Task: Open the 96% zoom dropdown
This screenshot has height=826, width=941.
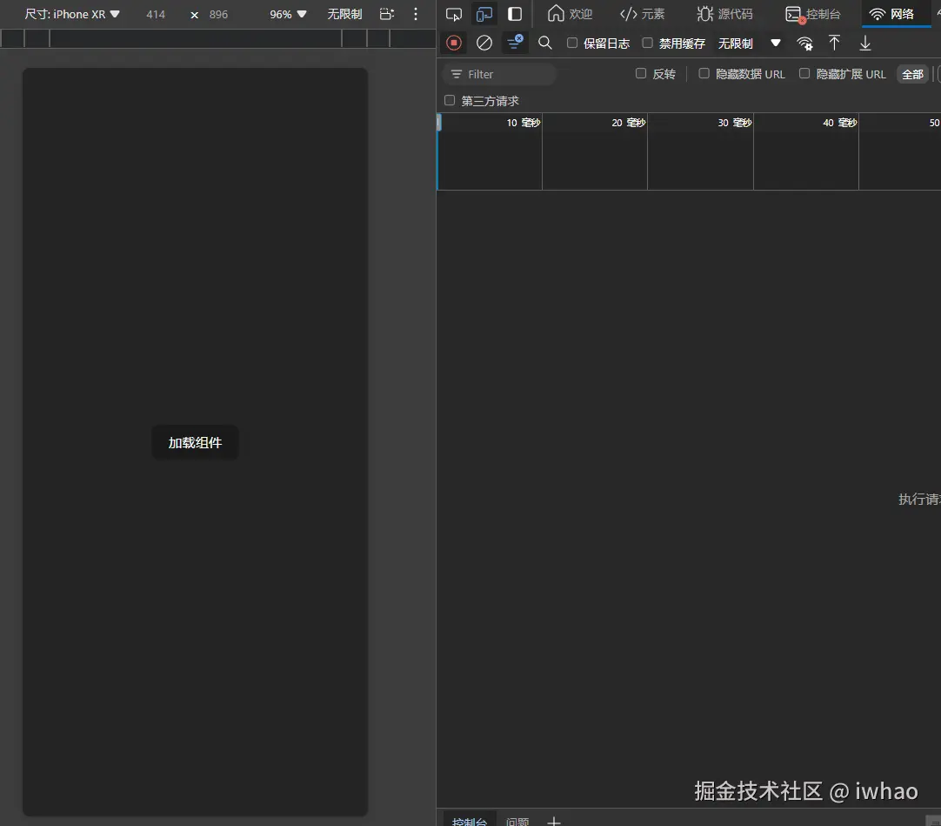Action: [288, 14]
